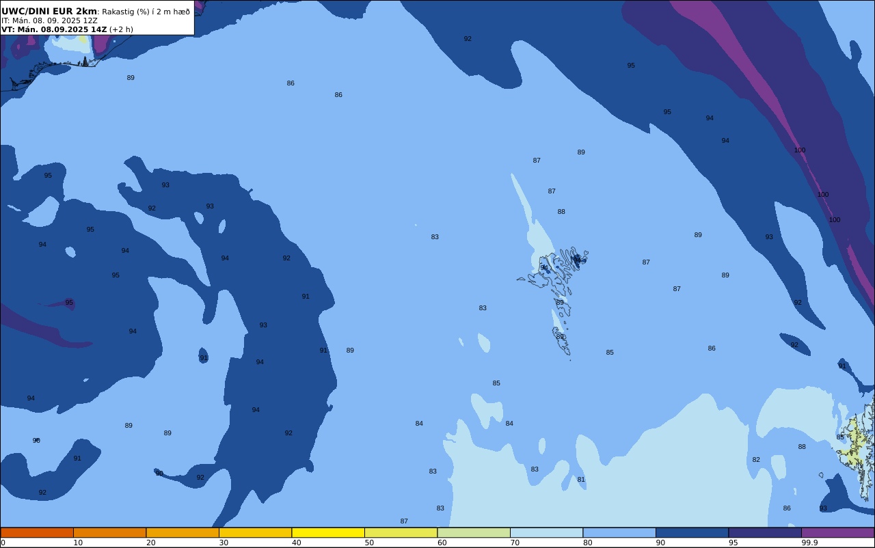Select the pale blue 70–80 legend segment
Image resolution: width=875 pixels, height=548 pixels.
click(546, 532)
